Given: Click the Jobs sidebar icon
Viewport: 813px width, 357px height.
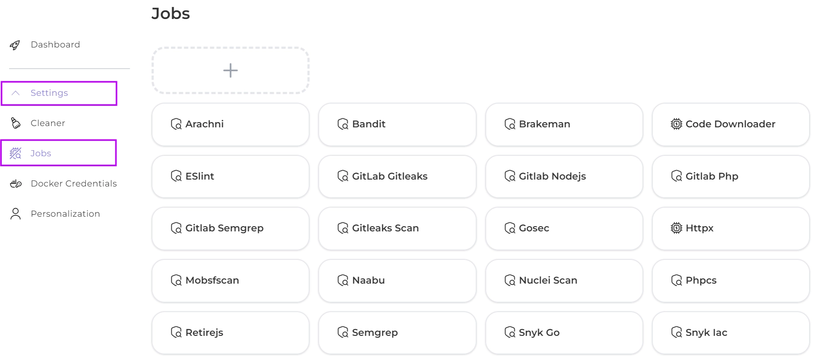Looking at the screenshot, I should point(16,153).
